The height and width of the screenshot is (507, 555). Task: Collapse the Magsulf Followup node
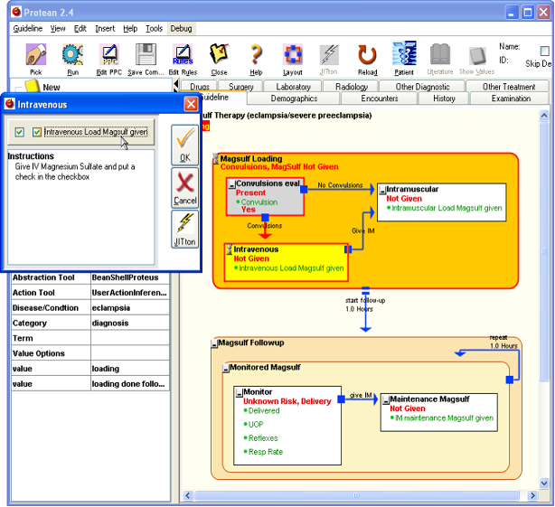pyautogui.click(x=214, y=343)
